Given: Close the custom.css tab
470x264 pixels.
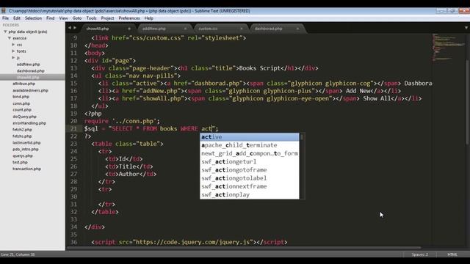Looking at the screenshot, I should pos(242,29).
